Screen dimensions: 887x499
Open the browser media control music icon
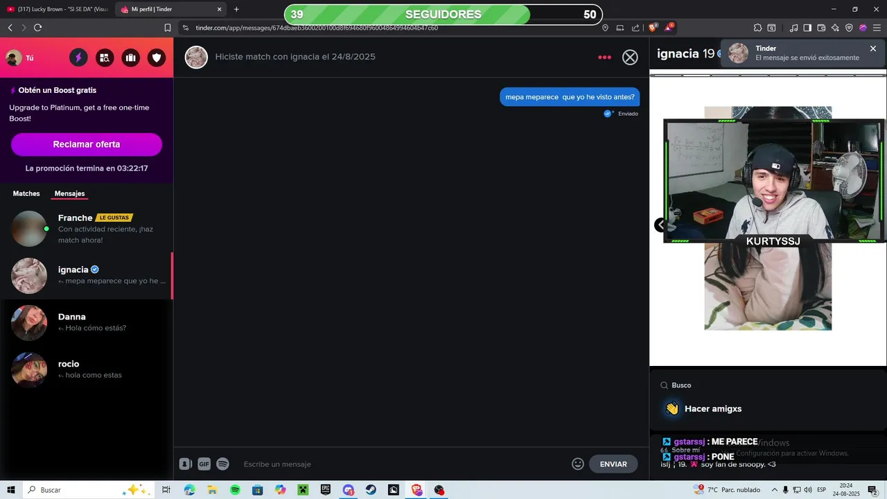click(x=793, y=28)
